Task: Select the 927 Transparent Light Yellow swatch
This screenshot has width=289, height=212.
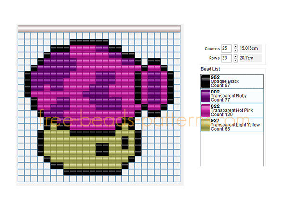Action: [x=206, y=125]
